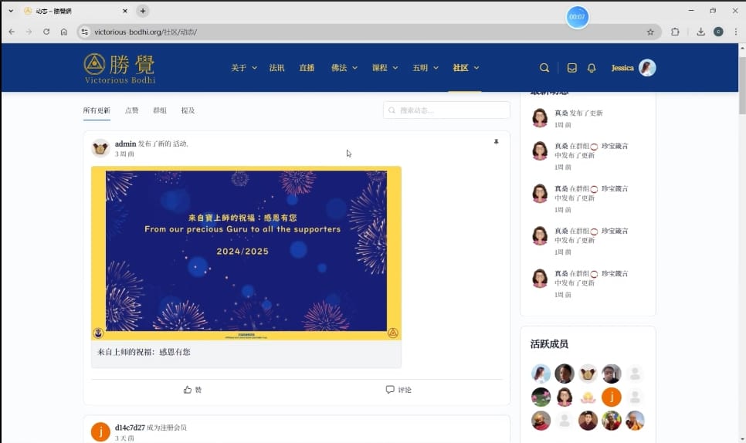Screen dimensions: 746x443
Task: Go back with the browser back arrow
Action: 12,32
